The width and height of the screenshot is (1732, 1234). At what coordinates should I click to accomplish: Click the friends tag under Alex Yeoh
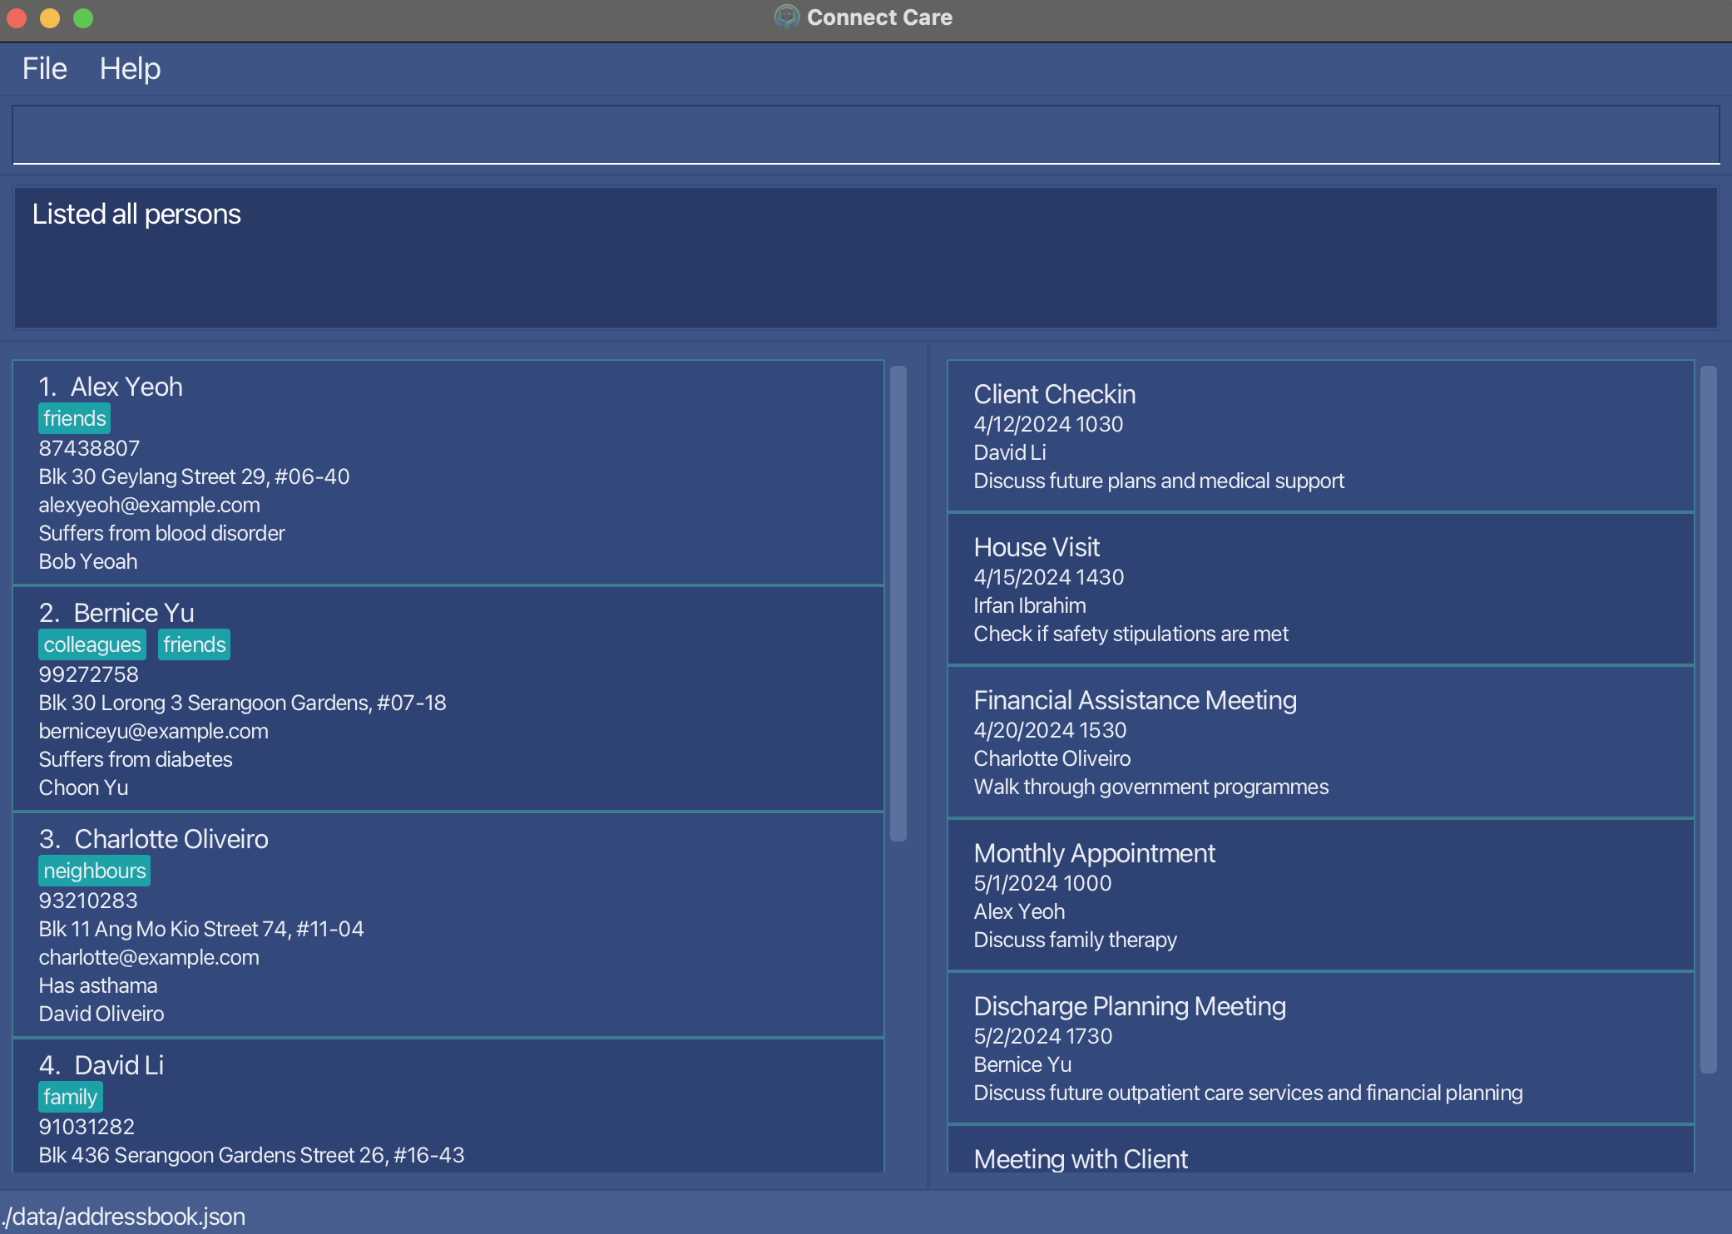[x=75, y=418]
